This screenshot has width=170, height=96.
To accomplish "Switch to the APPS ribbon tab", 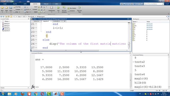I will click(x=25, y=4).
